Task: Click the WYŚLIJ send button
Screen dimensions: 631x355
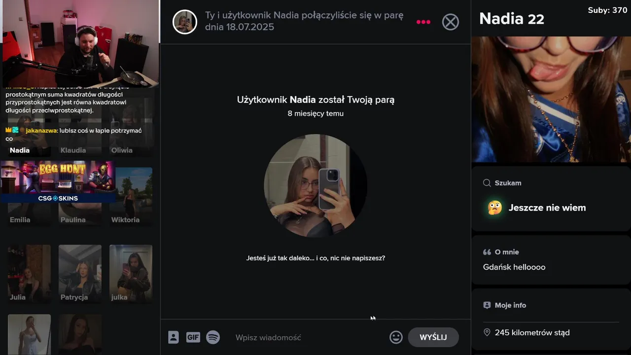Action: [433, 337]
